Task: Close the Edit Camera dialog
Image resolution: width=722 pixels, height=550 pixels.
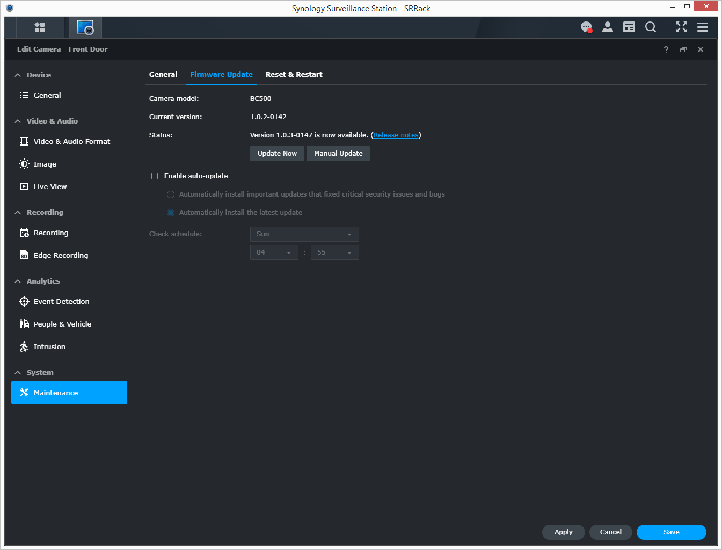Action: click(x=701, y=49)
